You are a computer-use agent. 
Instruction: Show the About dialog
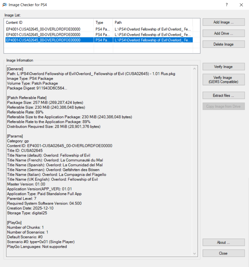223,242
